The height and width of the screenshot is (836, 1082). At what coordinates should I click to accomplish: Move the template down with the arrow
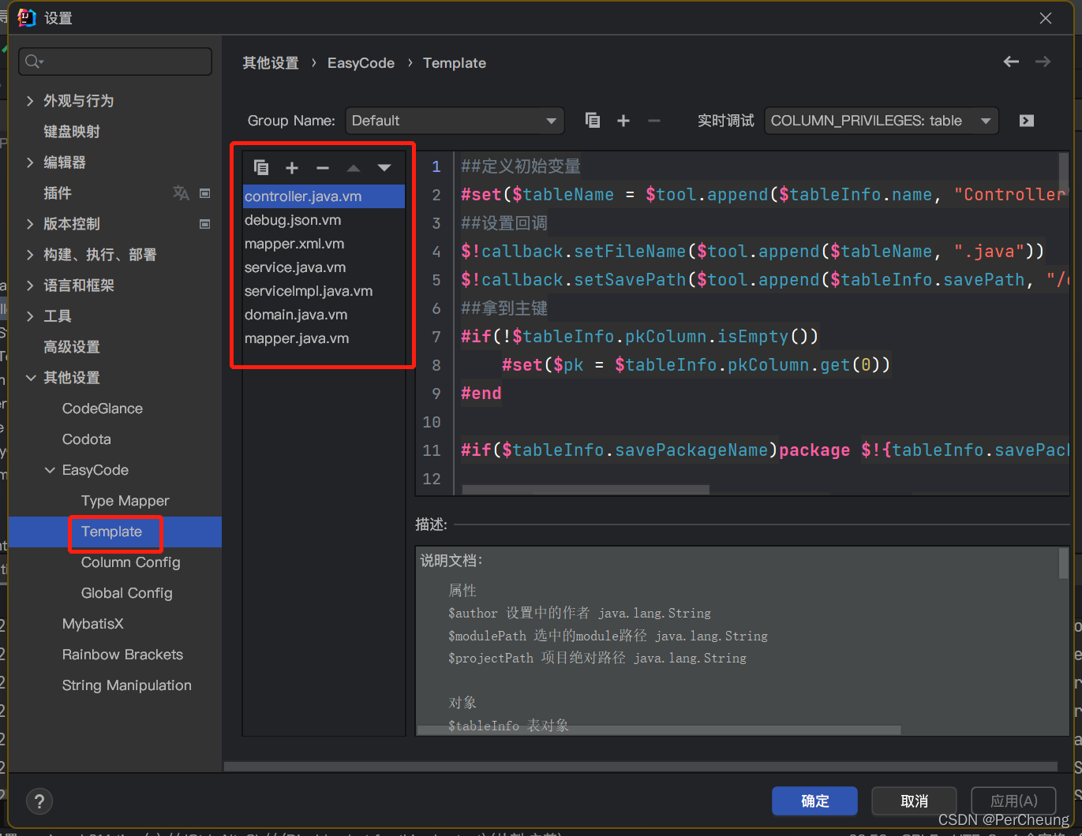384,168
